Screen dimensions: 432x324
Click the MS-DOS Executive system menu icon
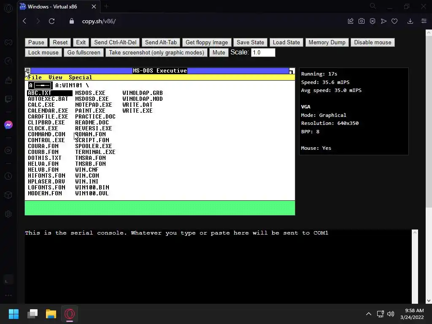tap(27, 70)
